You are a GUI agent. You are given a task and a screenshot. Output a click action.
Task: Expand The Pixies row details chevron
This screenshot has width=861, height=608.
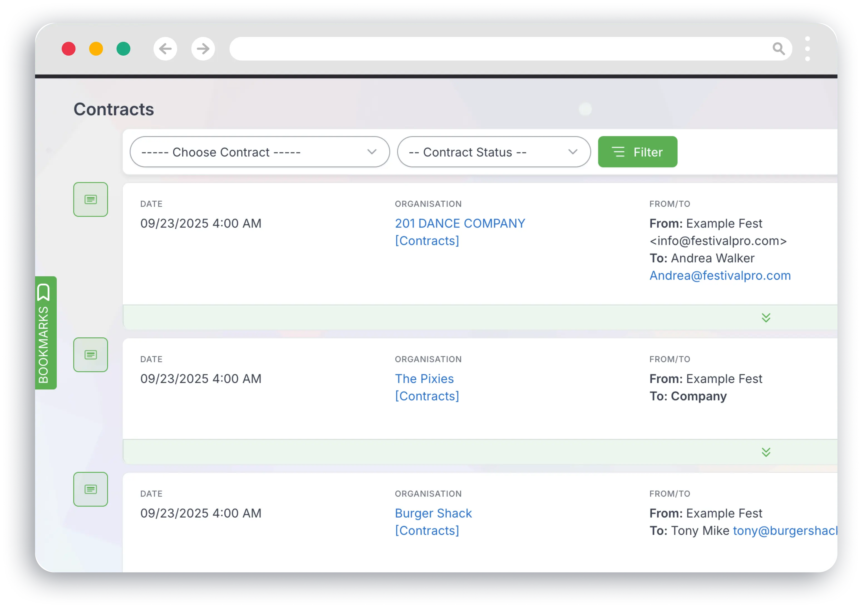coord(766,452)
